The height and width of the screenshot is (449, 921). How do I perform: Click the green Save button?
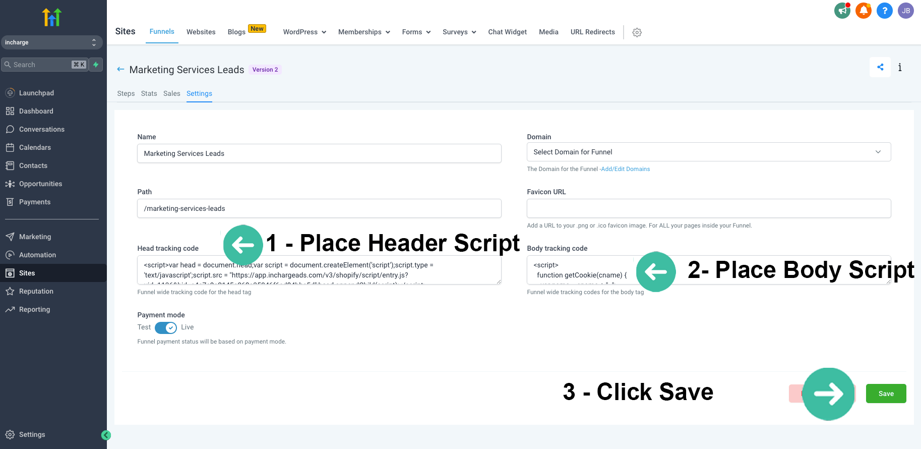click(x=886, y=394)
